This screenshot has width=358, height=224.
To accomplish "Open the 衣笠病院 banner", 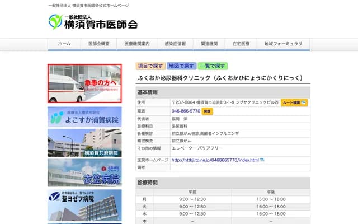I will pyautogui.click(x=84, y=173).
